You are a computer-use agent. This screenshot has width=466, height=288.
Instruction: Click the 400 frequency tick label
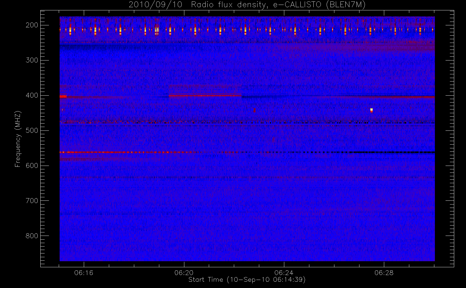32,95
